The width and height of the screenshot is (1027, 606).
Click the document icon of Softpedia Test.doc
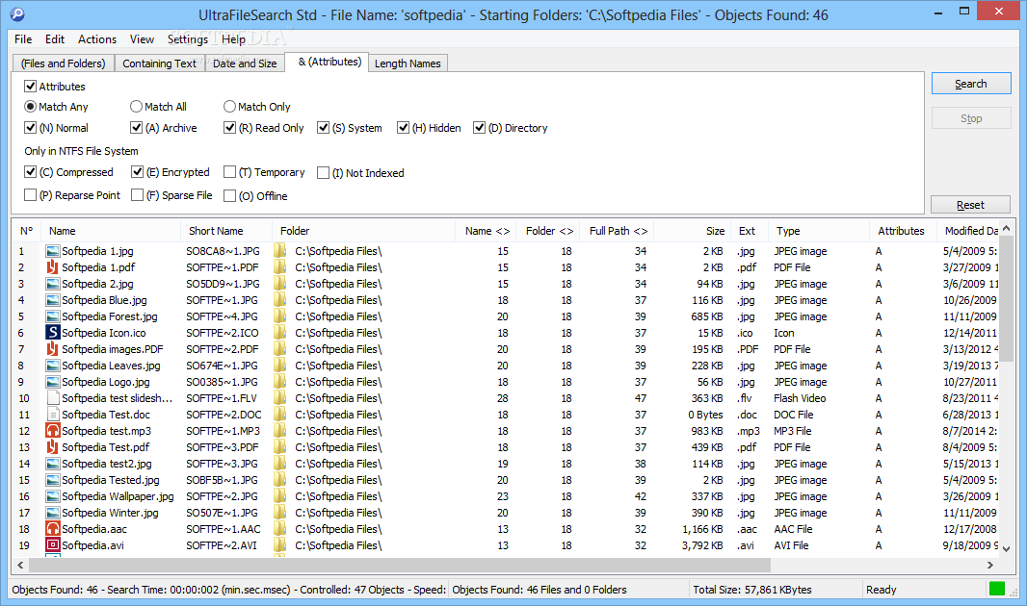(52, 415)
